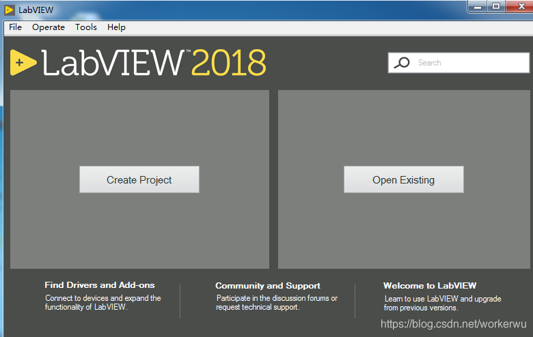Maximize the LabVIEW window
This screenshot has height=337, width=533.
coord(496,6)
